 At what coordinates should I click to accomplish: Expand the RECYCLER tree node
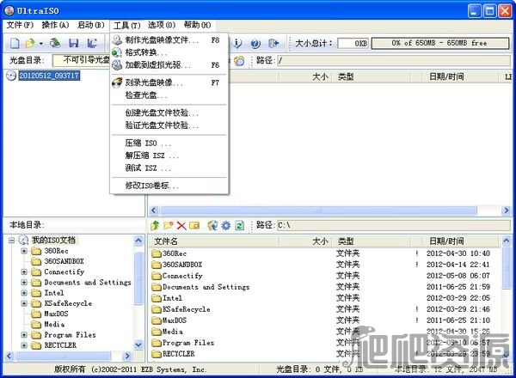pyautogui.click(x=24, y=345)
